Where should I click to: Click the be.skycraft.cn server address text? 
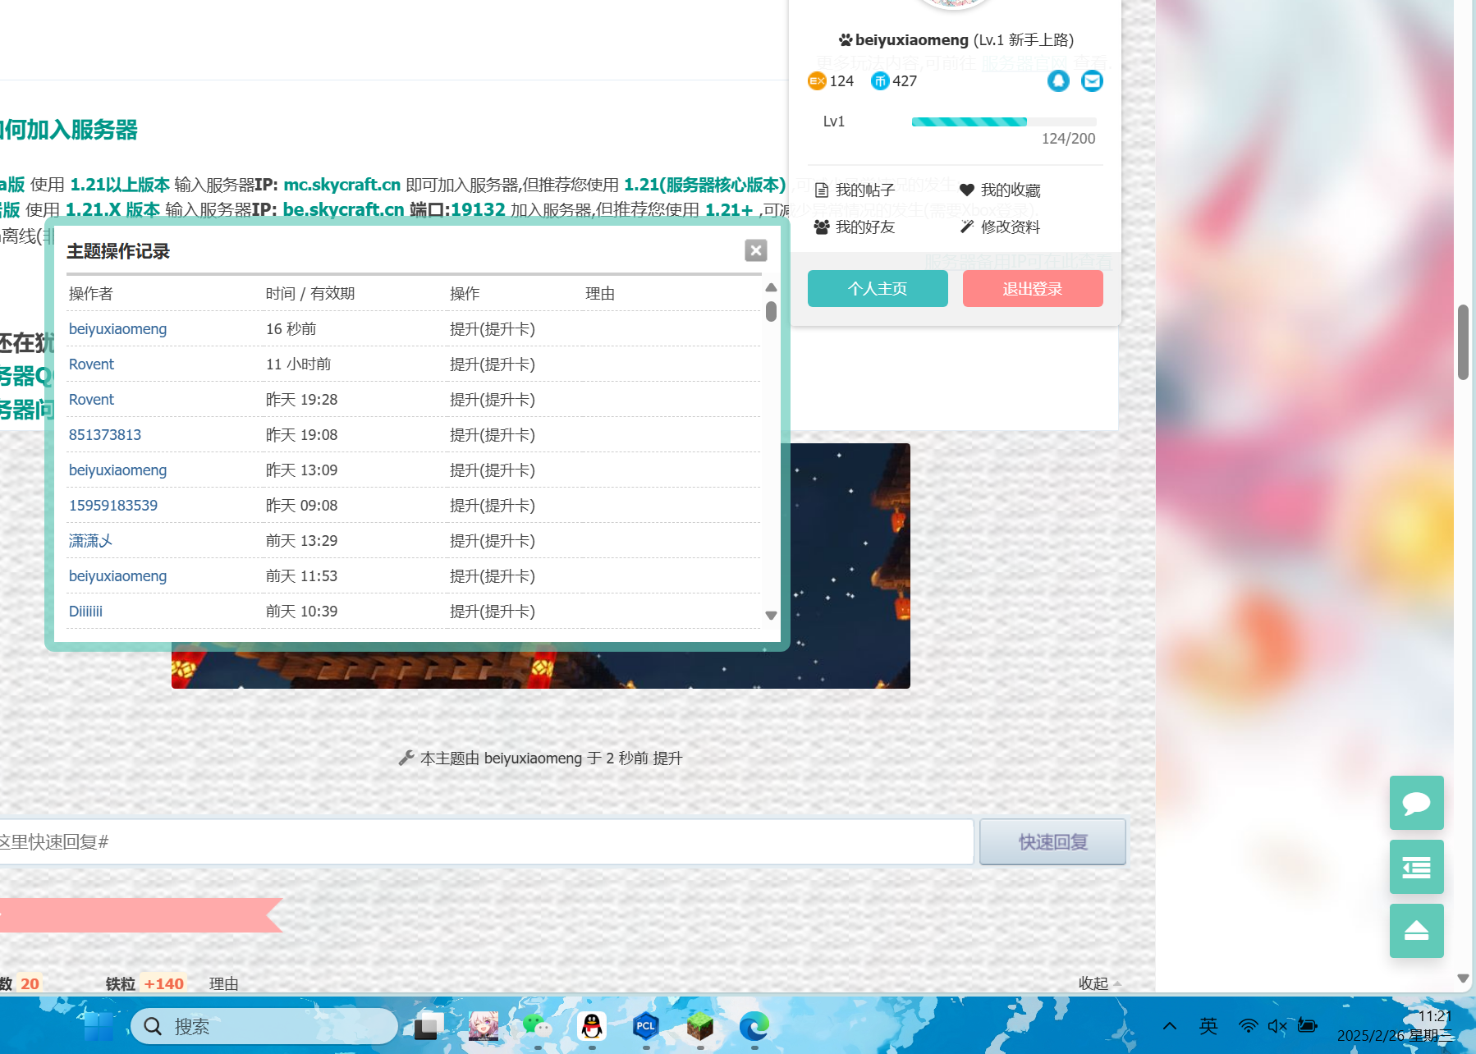tap(344, 209)
